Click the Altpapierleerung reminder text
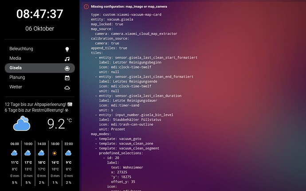 [x=39, y=105]
